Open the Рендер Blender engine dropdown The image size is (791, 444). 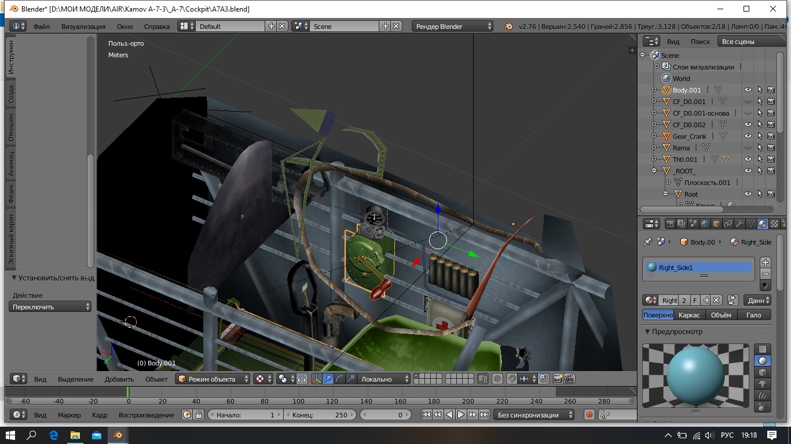click(x=452, y=27)
